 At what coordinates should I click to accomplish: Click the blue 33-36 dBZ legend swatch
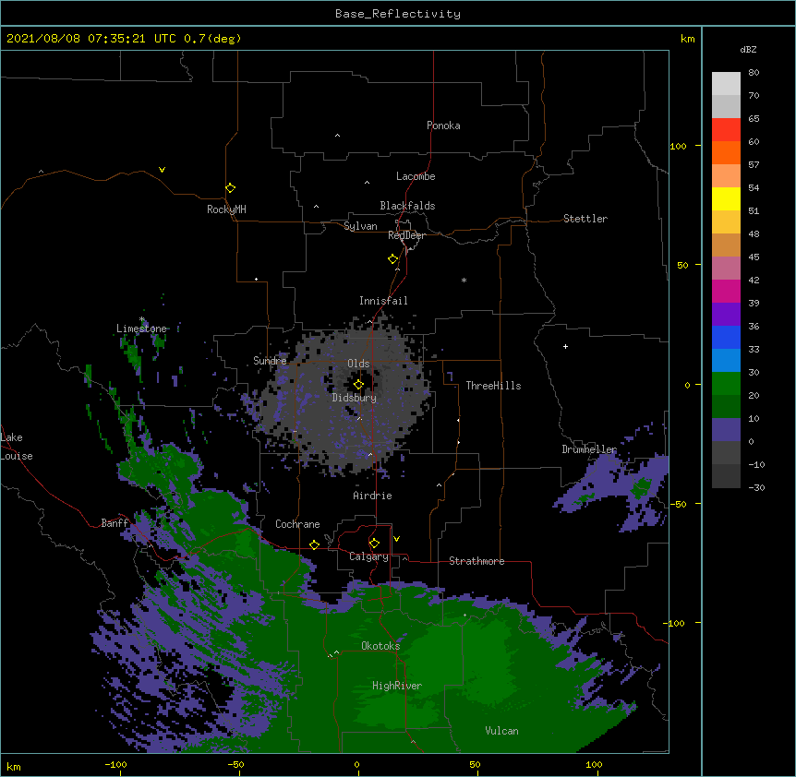pyautogui.click(x=726, y=338)
